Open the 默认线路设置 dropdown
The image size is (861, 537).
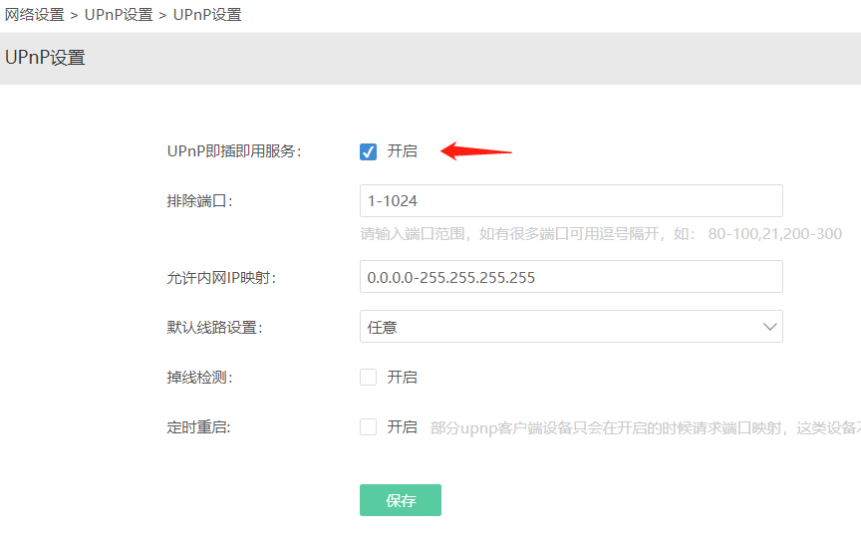(571, 327)
